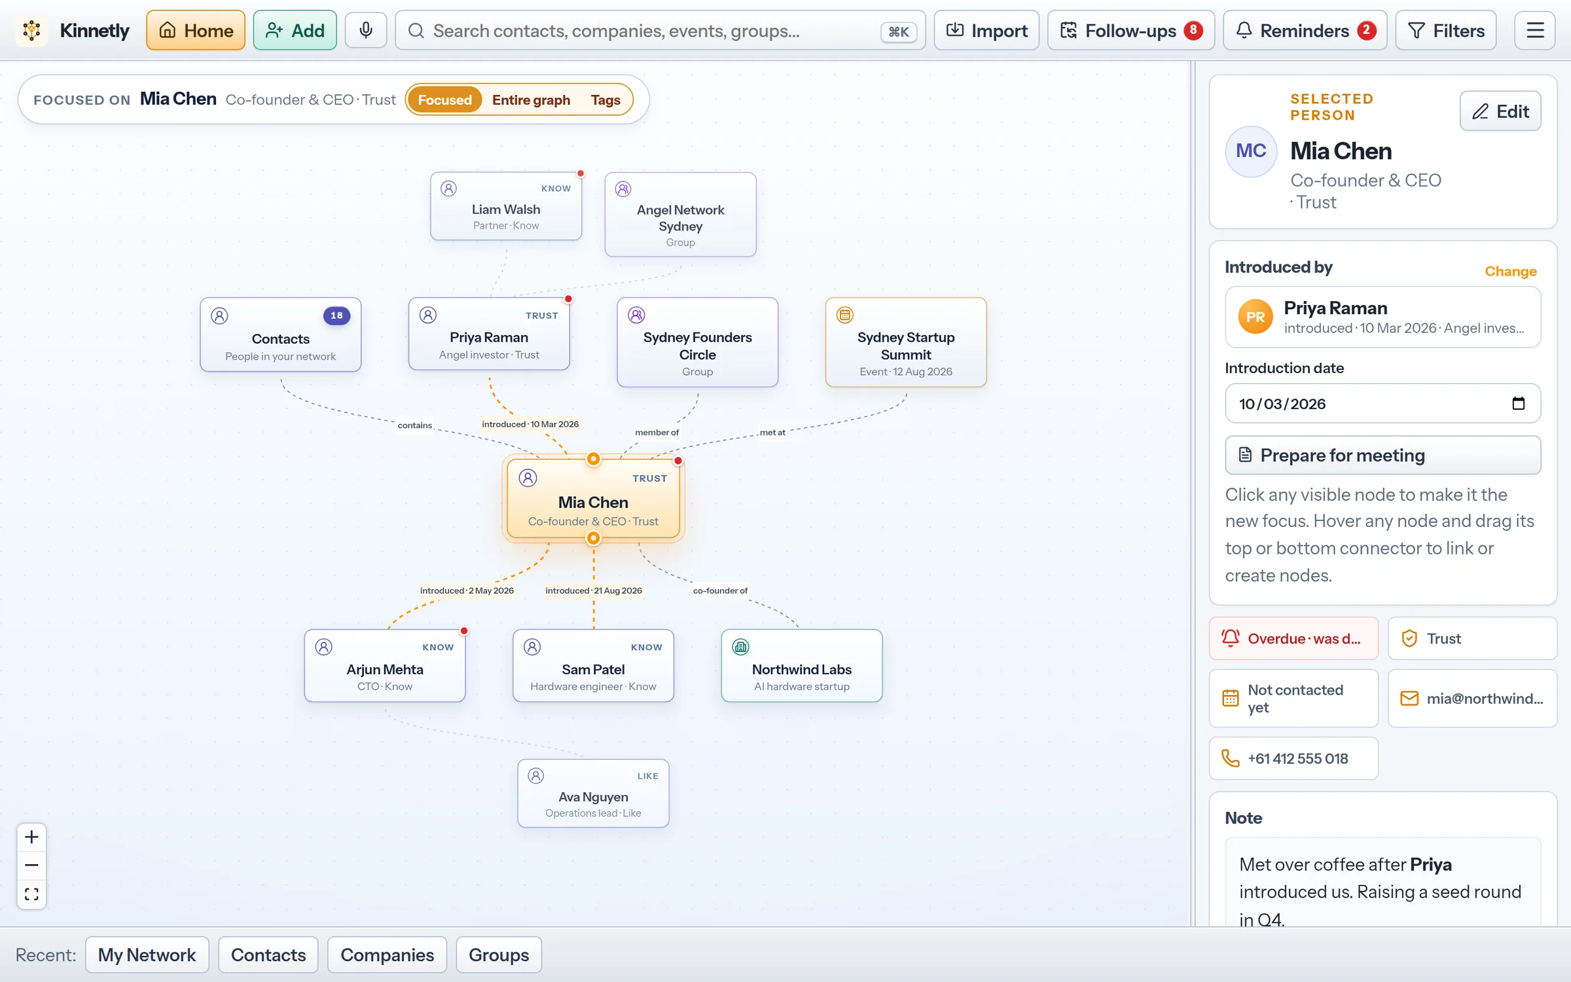The width and height of the screenshot is (1571, 982).
Task: Click the envelope icon for mia@northwind
Action: (x=1409, y=698)
